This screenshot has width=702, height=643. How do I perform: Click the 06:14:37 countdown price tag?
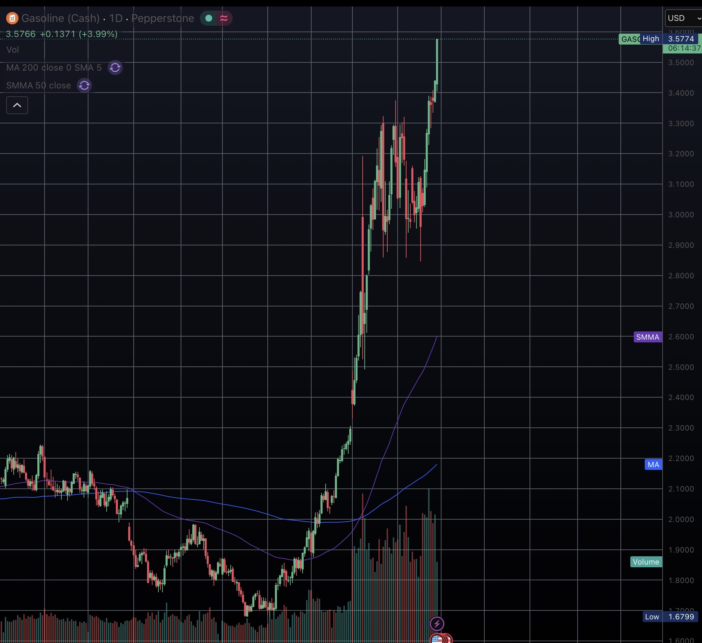682,48
